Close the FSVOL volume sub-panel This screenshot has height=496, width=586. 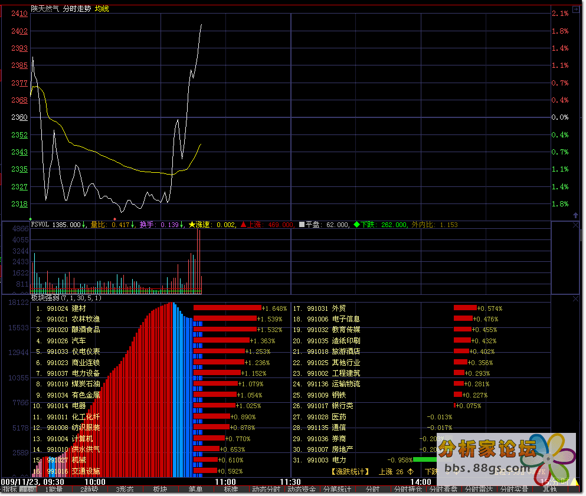point(575,225)
